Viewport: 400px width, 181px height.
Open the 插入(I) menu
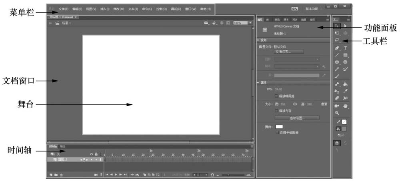coord(105,9)
